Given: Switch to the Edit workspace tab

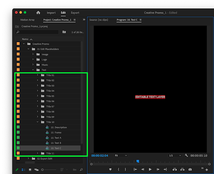Looking at the screenshot, I should pos(63,13).
